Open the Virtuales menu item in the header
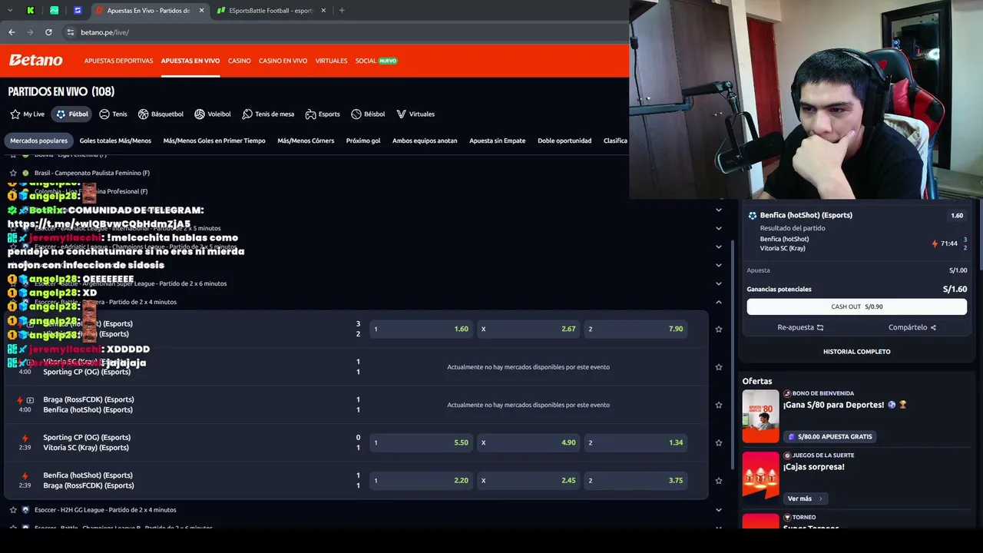The height and width of the screenshot is (553, 983). [331, 61]
